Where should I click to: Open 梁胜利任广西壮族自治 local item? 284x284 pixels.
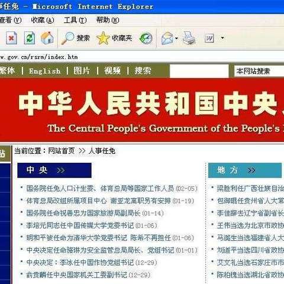(250, 189)
